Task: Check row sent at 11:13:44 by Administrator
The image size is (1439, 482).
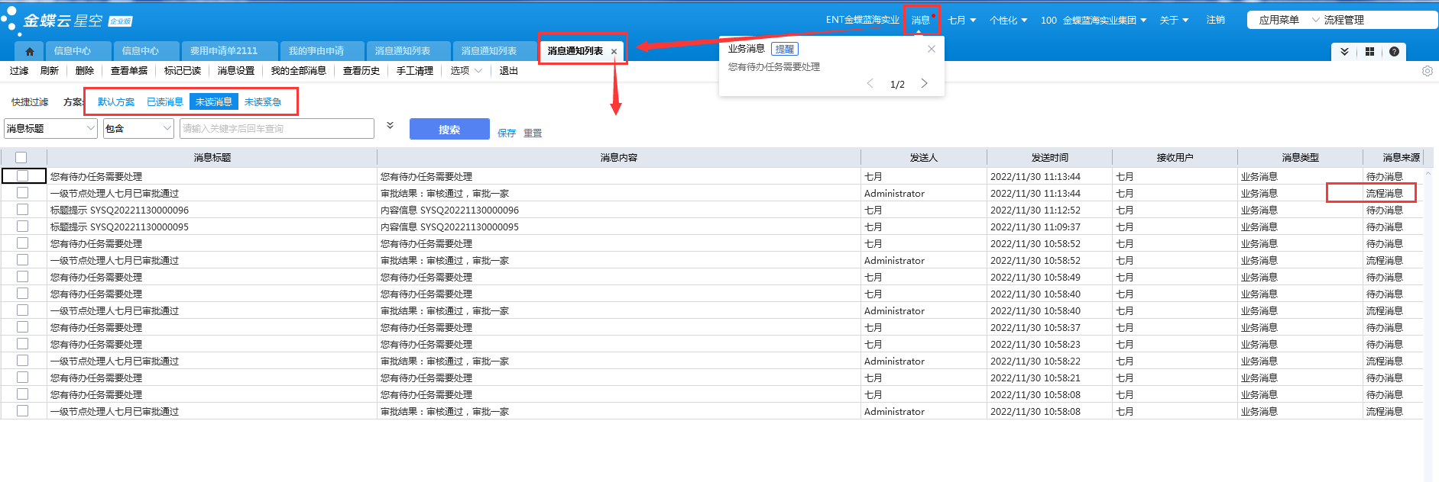Action: coord(22,193)
